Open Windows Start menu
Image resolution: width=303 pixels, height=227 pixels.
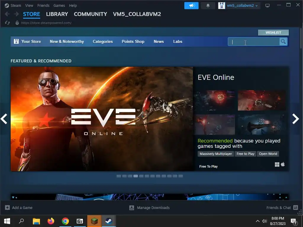pos(7,221)
